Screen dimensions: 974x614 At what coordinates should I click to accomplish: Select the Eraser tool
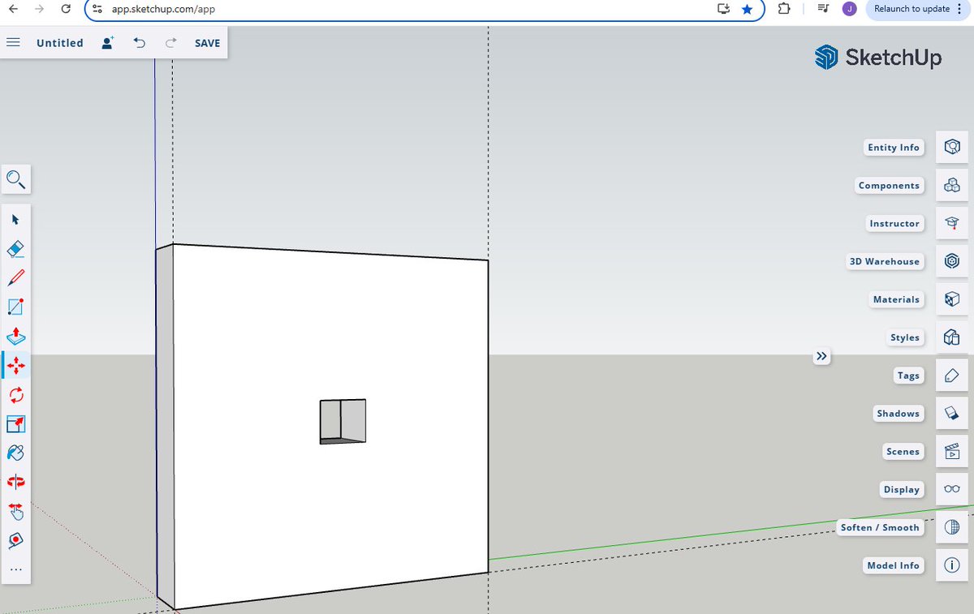(16, 248)
